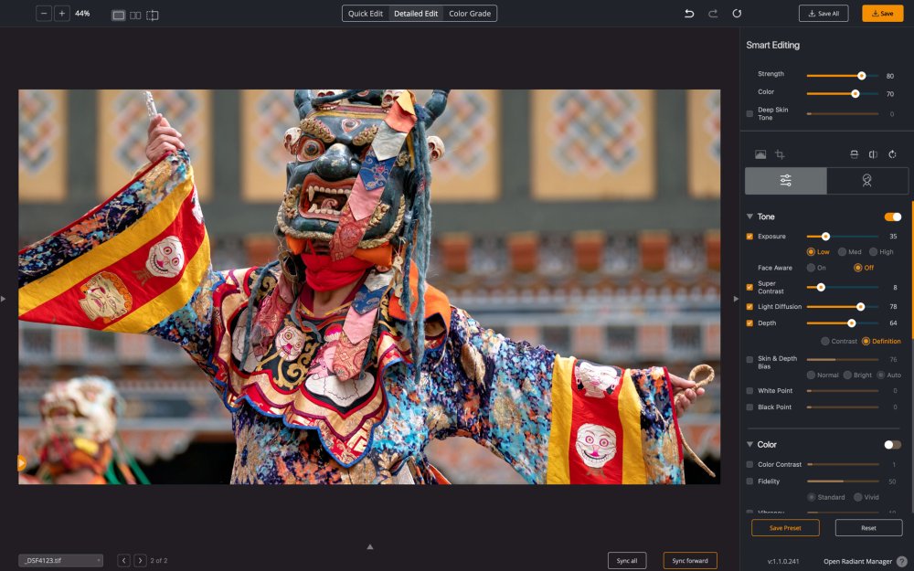The height and width of the screenshot is (571, 914).
Task: Redo the last edit
Action: coord(713,14)
